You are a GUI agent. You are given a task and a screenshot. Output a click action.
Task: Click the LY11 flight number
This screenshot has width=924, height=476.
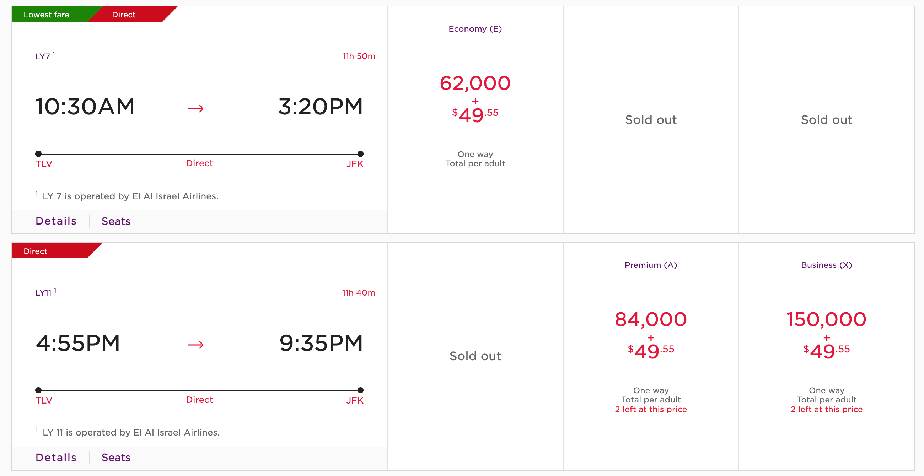(x=43, y=293)
